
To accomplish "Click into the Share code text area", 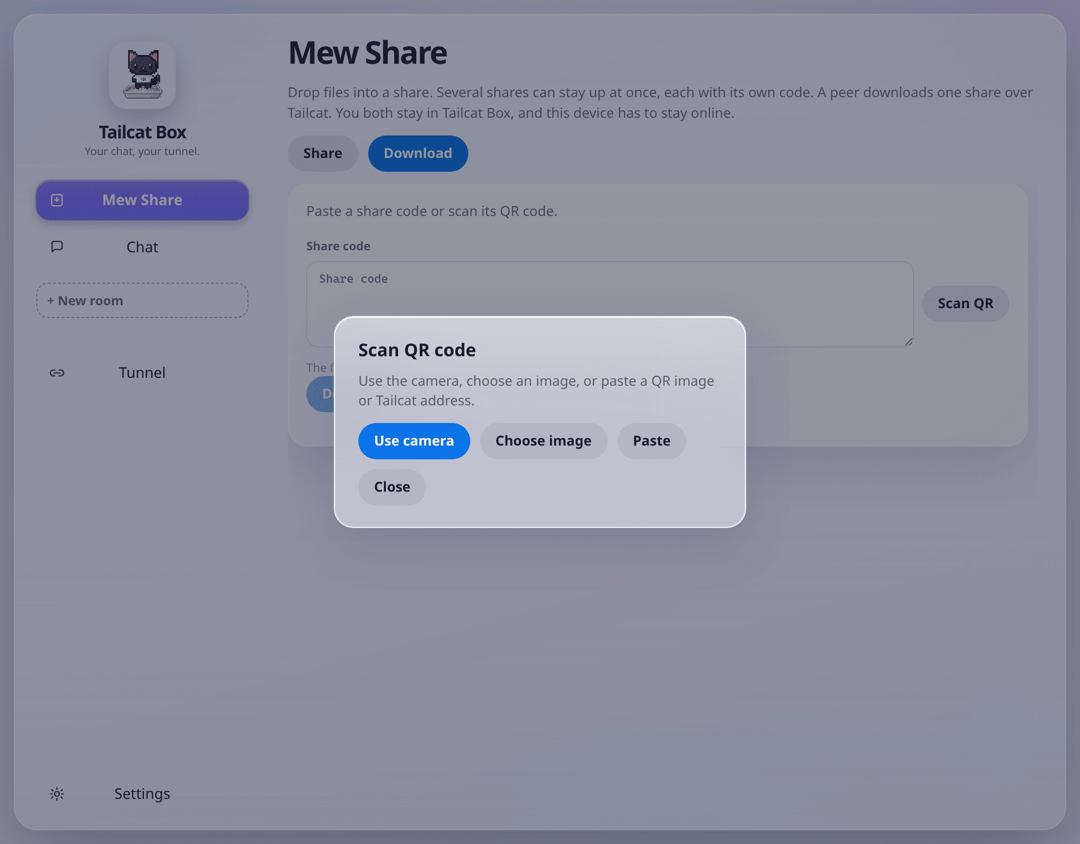I will click(610, 304).
